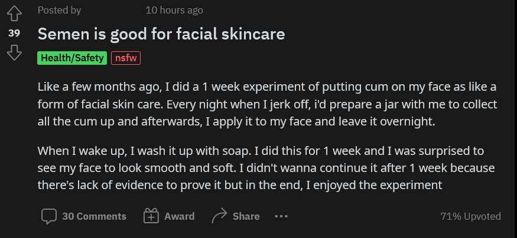Click the curved arrow share icon
Viewport: 517px width, 238px height.
[219, 216]
